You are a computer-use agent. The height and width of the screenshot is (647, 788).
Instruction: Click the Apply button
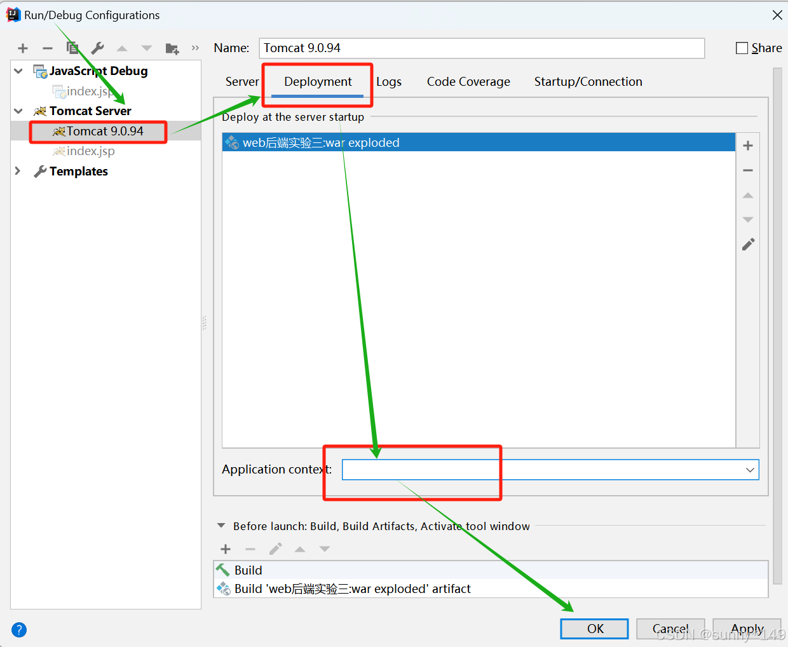(x=747, y=629)
